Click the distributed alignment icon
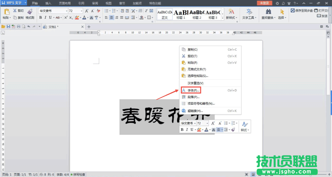This screenshot has width=332, height=177. click(x=127, y=18)
